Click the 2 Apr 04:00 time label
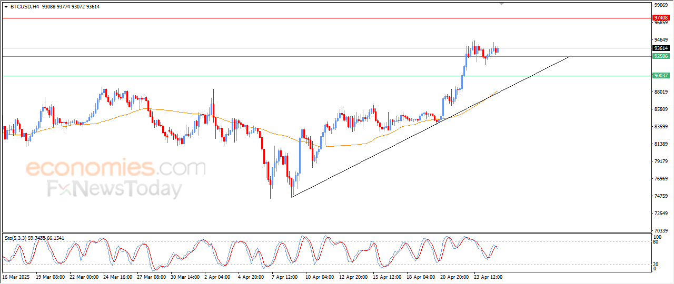This screenshot has width=674, height=284. [x=219, y=276]
